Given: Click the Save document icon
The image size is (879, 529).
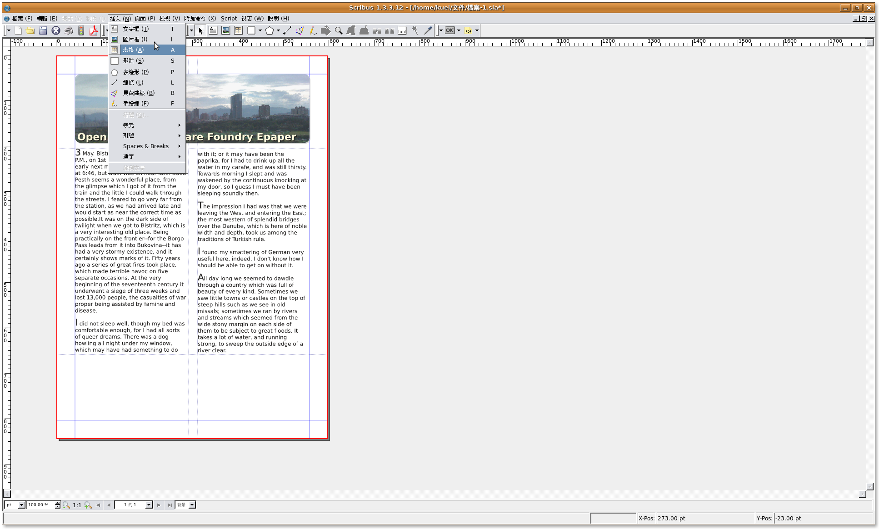Looking at the screenshot, I should pos(43,30).
